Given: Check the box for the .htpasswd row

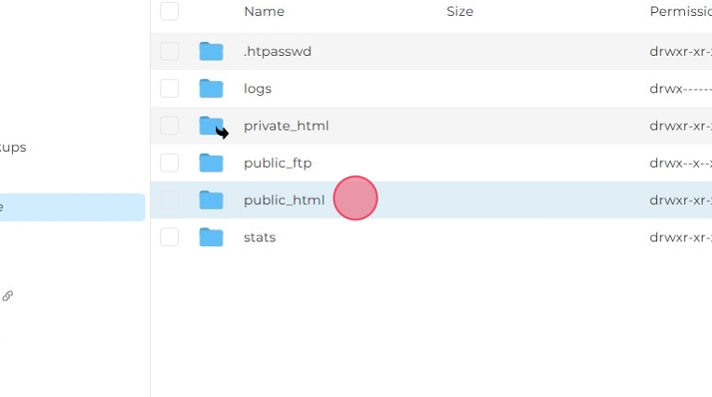Looking at the screenshot, I should pyautogui.click(x=169, y=51).
